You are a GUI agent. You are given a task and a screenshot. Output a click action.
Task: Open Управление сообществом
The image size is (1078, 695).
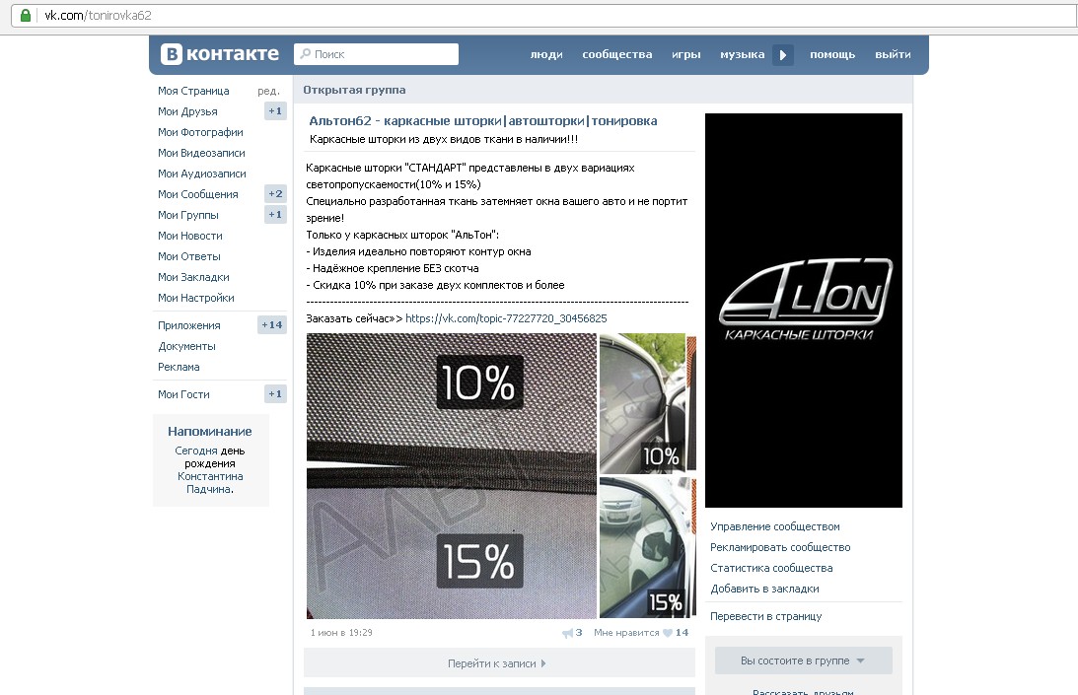coord(775,526)
